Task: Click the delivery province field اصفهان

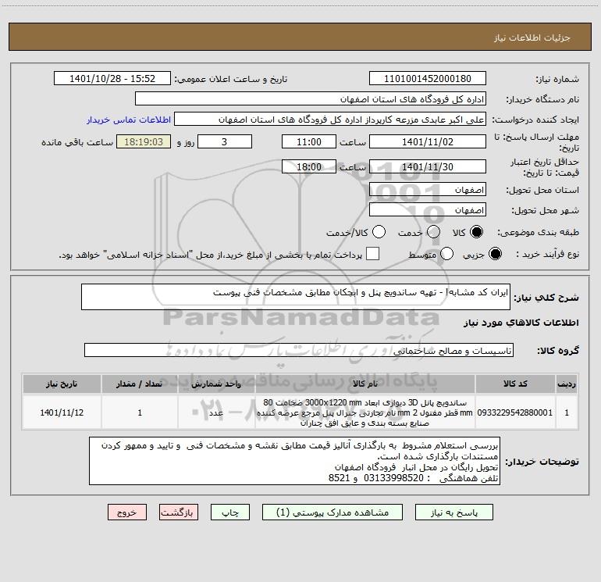Action: pyautogui.click(x=428, y=190)
